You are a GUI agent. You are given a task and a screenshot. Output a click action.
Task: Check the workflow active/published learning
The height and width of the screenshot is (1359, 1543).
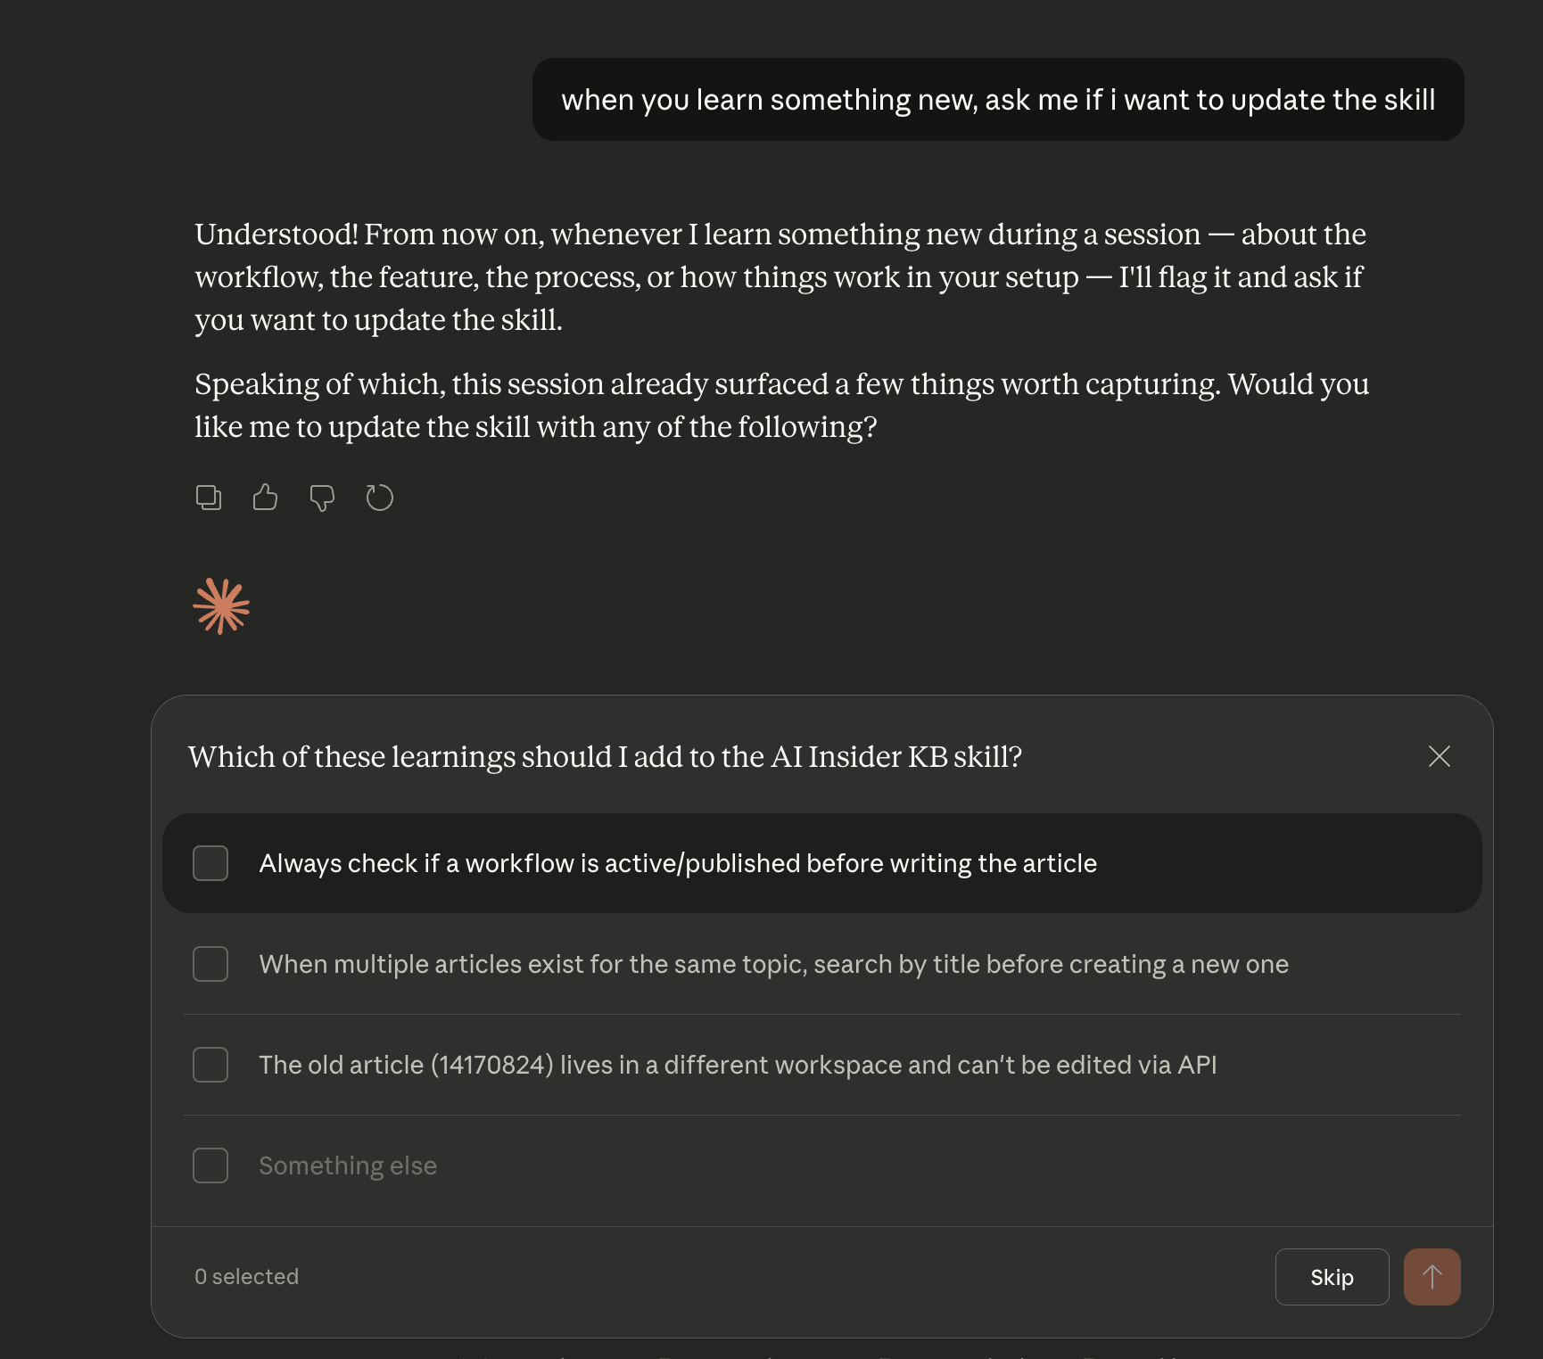tap(210, 862)
